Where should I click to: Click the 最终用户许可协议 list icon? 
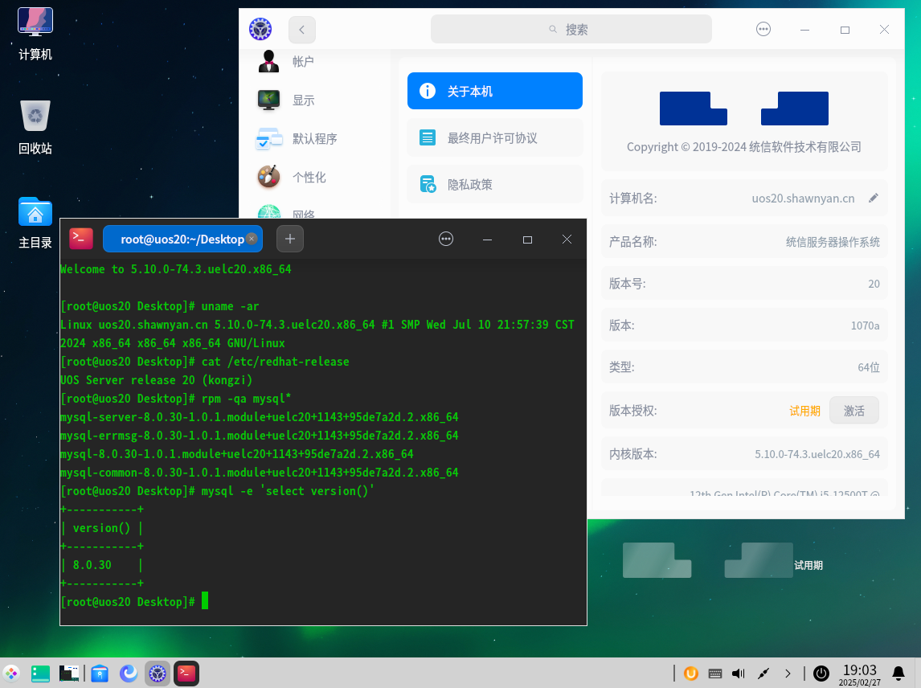coord(428,138)
